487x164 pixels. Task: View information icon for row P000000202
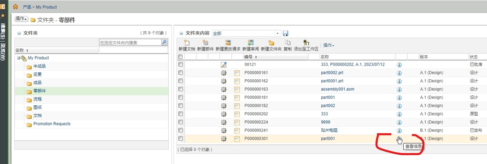coord(399,114)
